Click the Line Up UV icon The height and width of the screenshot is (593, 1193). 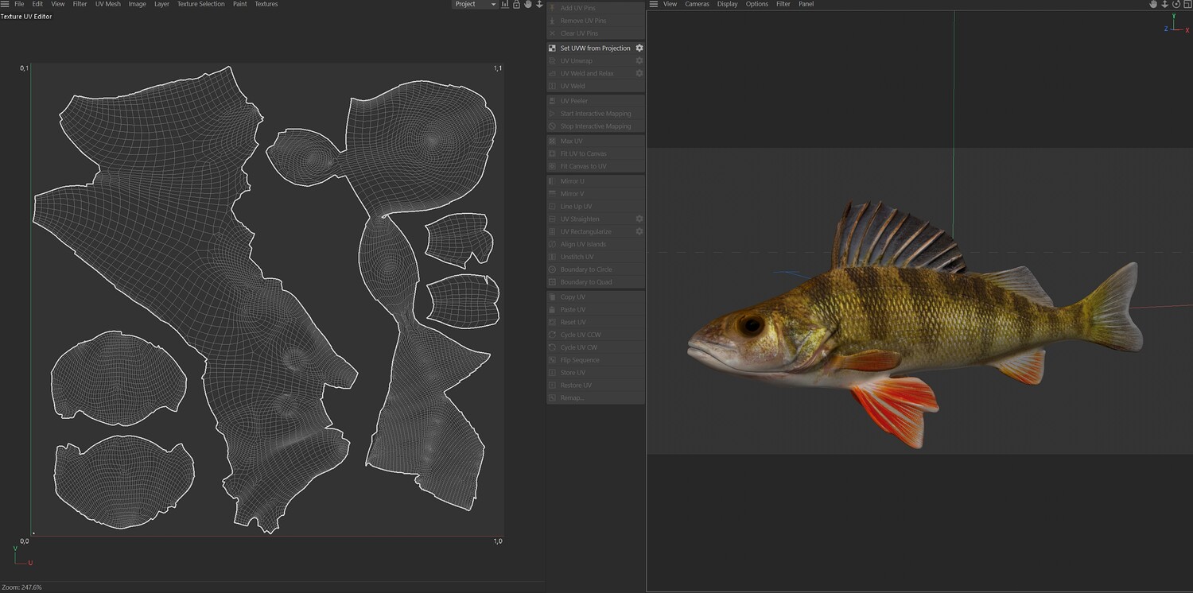tap(552, 207)
